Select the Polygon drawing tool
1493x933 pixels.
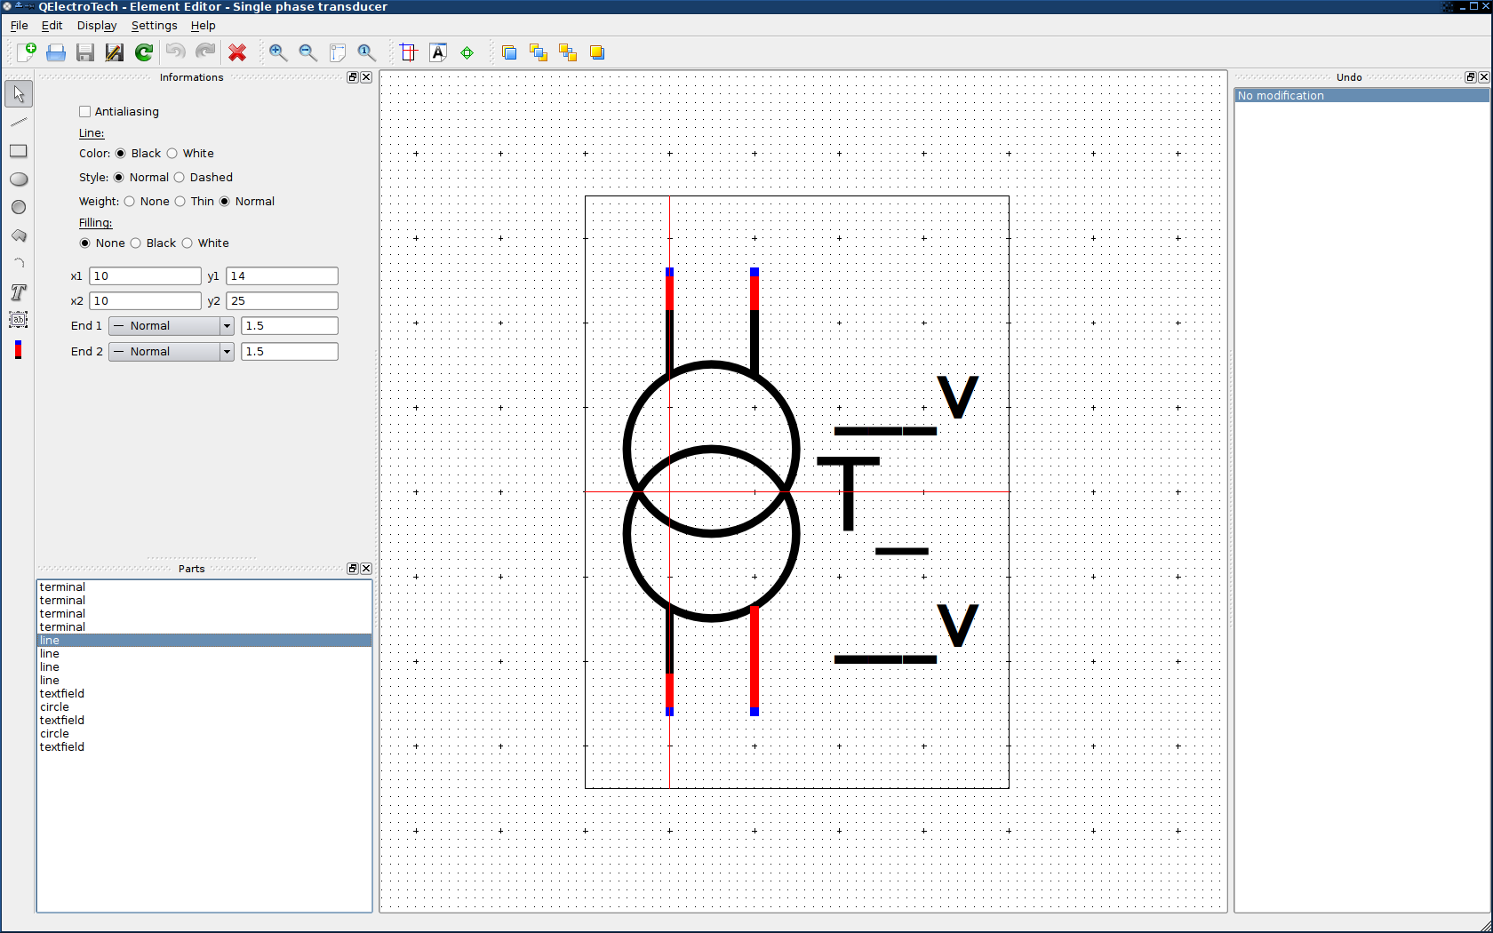tap(18, 235)
